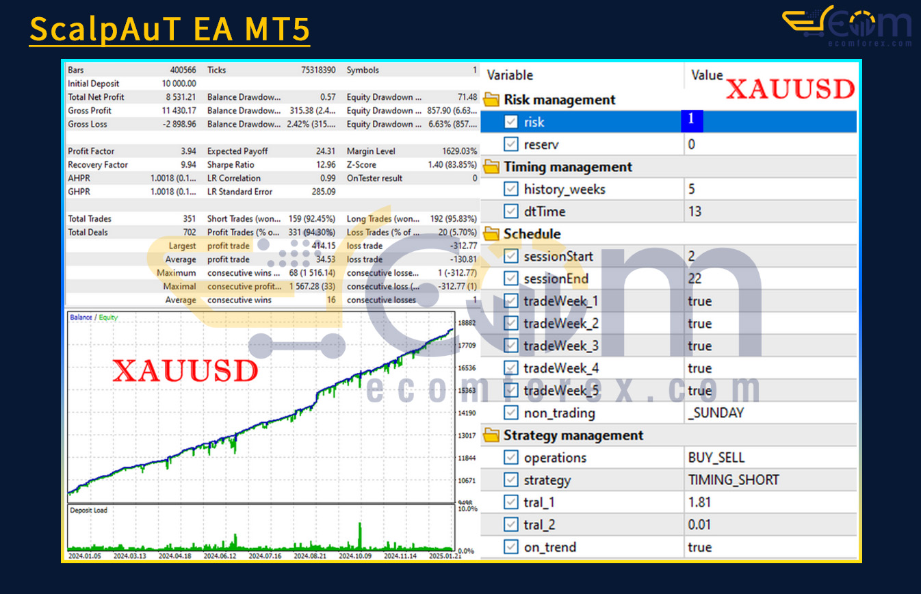921x594 pixels.
Task: Select the Strategy management group label
Action: tap(573, 435)
